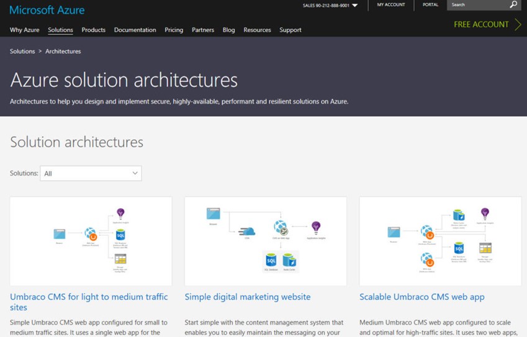The height and width of the screenshot is (337, 527).
Task: Click the SQL icon in Scalable Umbraco diagram
Action: coord(459,249)
